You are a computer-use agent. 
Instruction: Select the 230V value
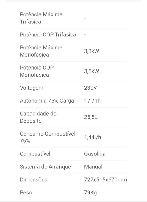coord(90,88)
